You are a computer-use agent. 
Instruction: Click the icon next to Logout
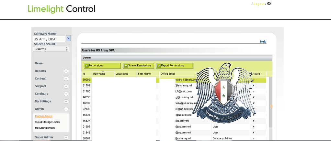pyautogui.click(x=269, y=4)
